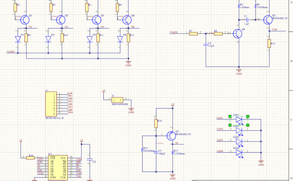Select the IC1 chip body
This screenshot has width=293, height=181.
click(x=58, y=168)
